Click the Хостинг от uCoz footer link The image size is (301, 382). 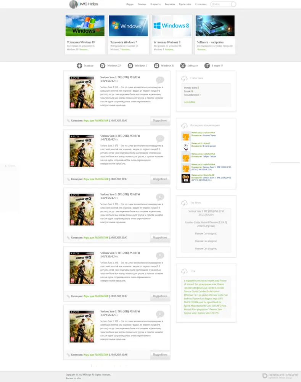point(74,378)
